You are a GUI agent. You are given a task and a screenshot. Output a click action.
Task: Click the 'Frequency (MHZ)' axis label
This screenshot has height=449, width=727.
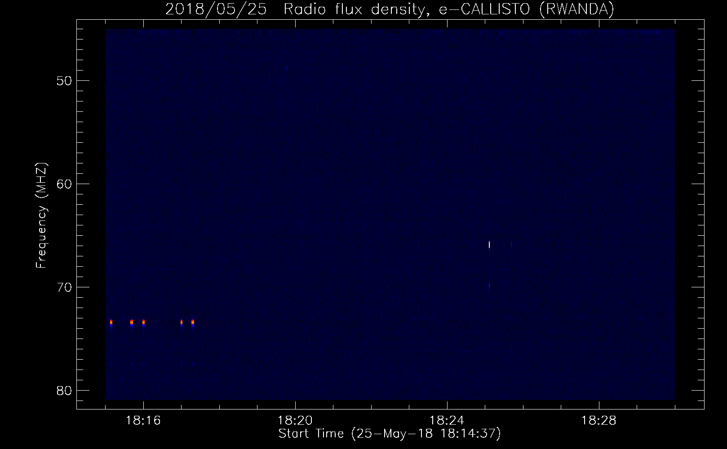[41, 216]
